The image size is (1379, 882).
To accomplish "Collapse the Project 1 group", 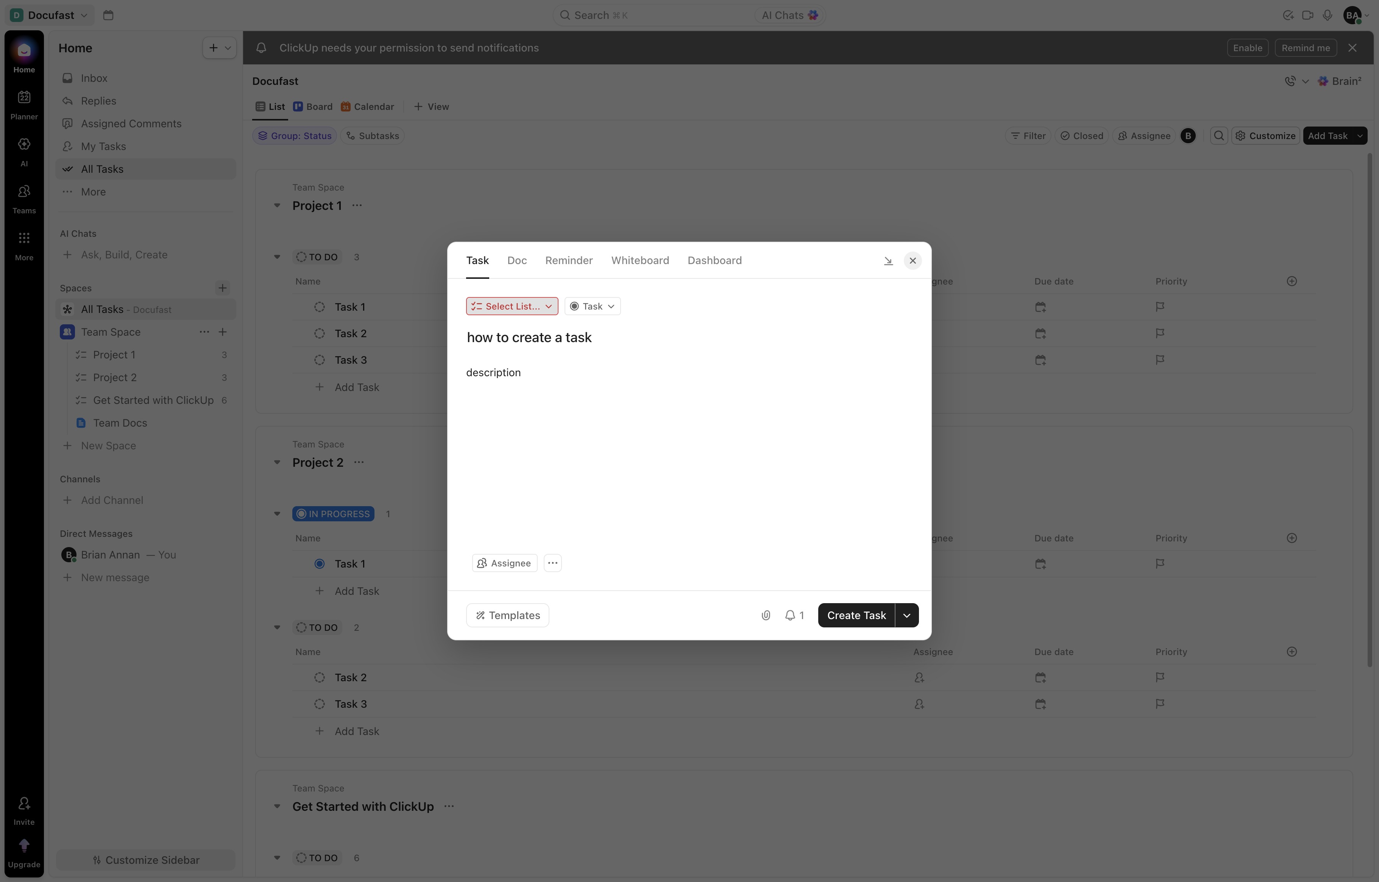I will pos(277,206).
